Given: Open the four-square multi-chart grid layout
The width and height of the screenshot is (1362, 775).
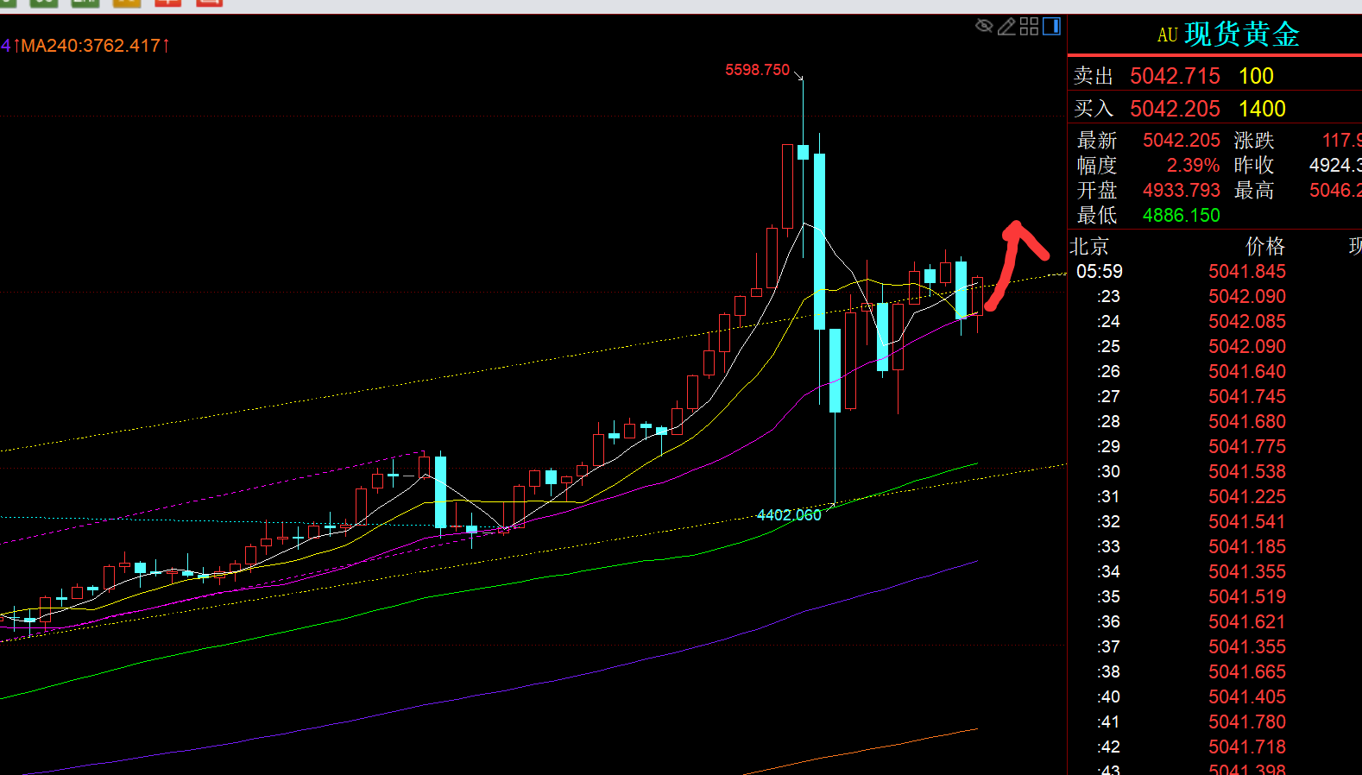Looking at the screenshot, I should coord(1029,27).
